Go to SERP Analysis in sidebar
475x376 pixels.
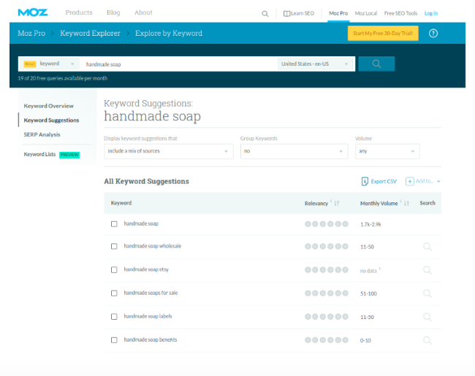tap(42, 134)
